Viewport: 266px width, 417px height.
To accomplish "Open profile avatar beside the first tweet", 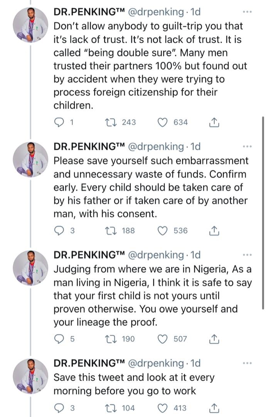I will point(30,25).
